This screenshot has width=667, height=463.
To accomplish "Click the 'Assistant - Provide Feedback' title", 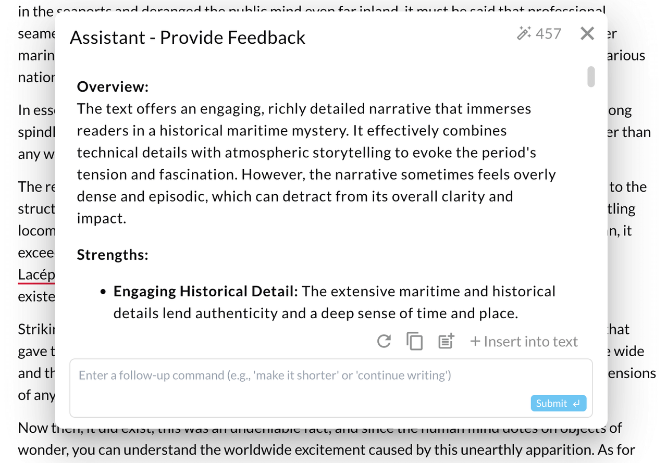I will coord(188,38).
